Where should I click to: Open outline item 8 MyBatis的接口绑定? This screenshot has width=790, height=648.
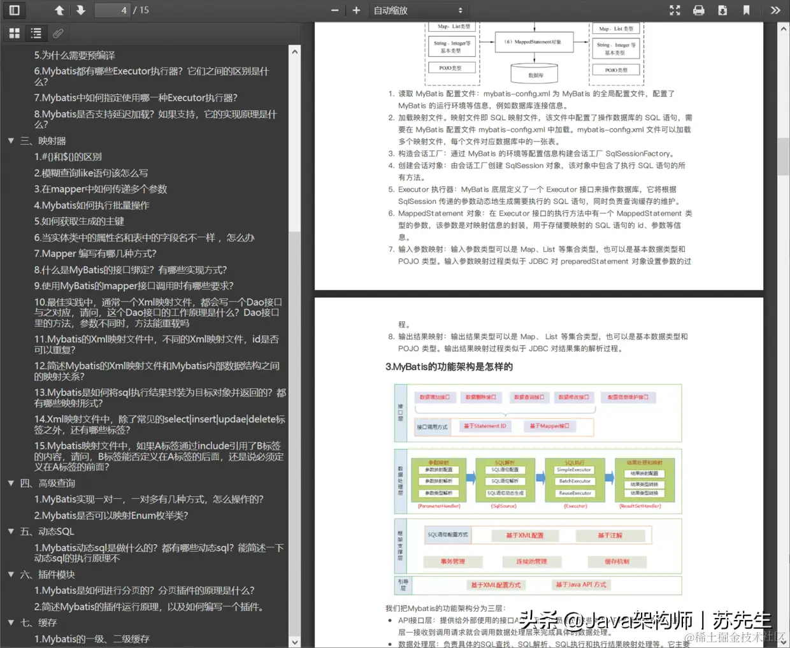pos(131,270)
